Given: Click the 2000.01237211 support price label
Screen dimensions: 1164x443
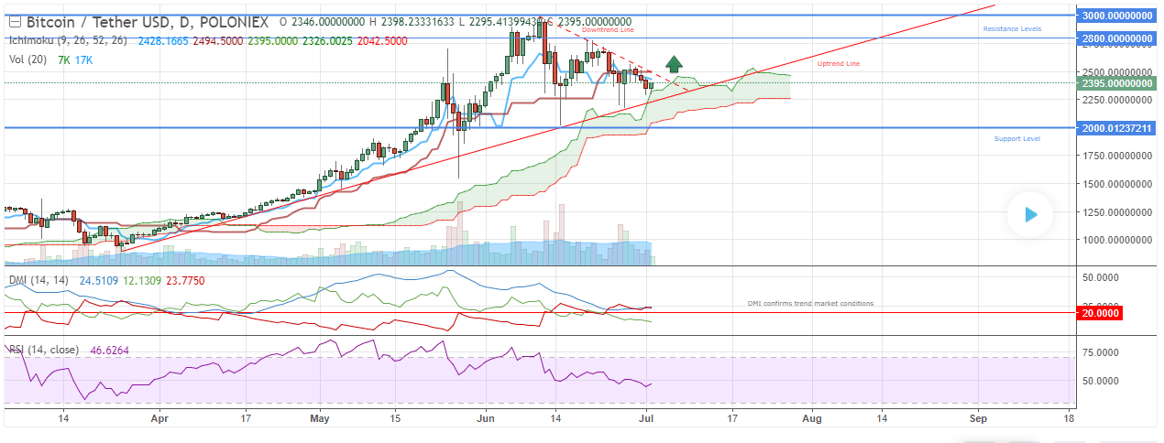Looking at the screenshot, I should click(x=1115, y=128).
